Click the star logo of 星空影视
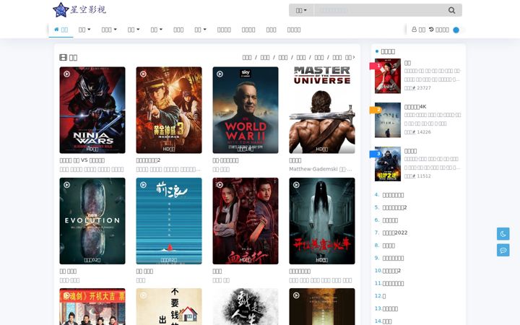The height and width of the screenshot is (325, 520). (61, 9)
